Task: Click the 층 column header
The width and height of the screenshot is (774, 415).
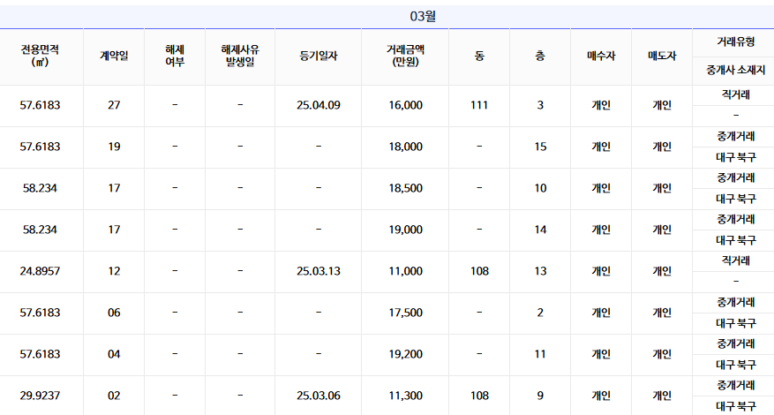Action: (x=540, y=56)
